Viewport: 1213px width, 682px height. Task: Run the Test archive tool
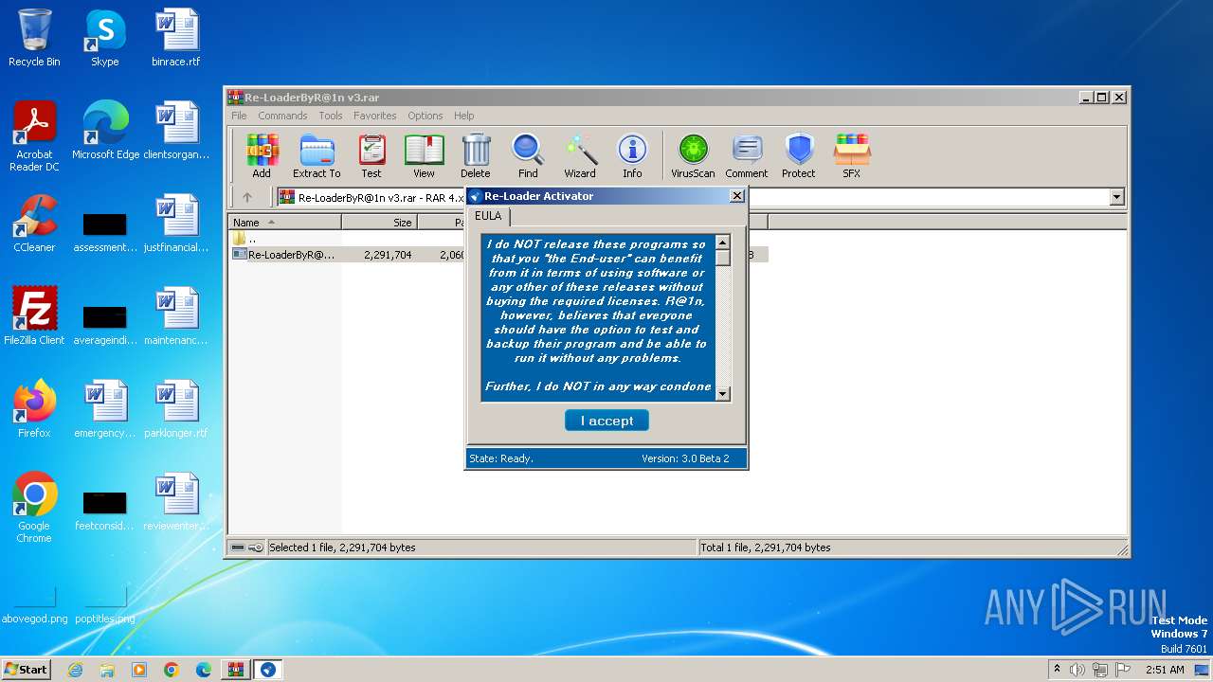pos(371,156)
